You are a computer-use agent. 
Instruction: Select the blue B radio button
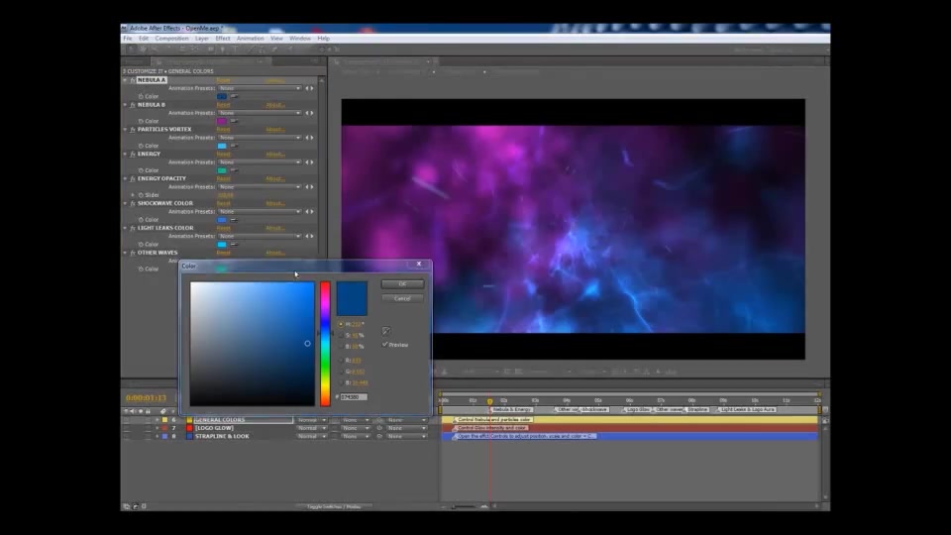[x=340, y=382]
